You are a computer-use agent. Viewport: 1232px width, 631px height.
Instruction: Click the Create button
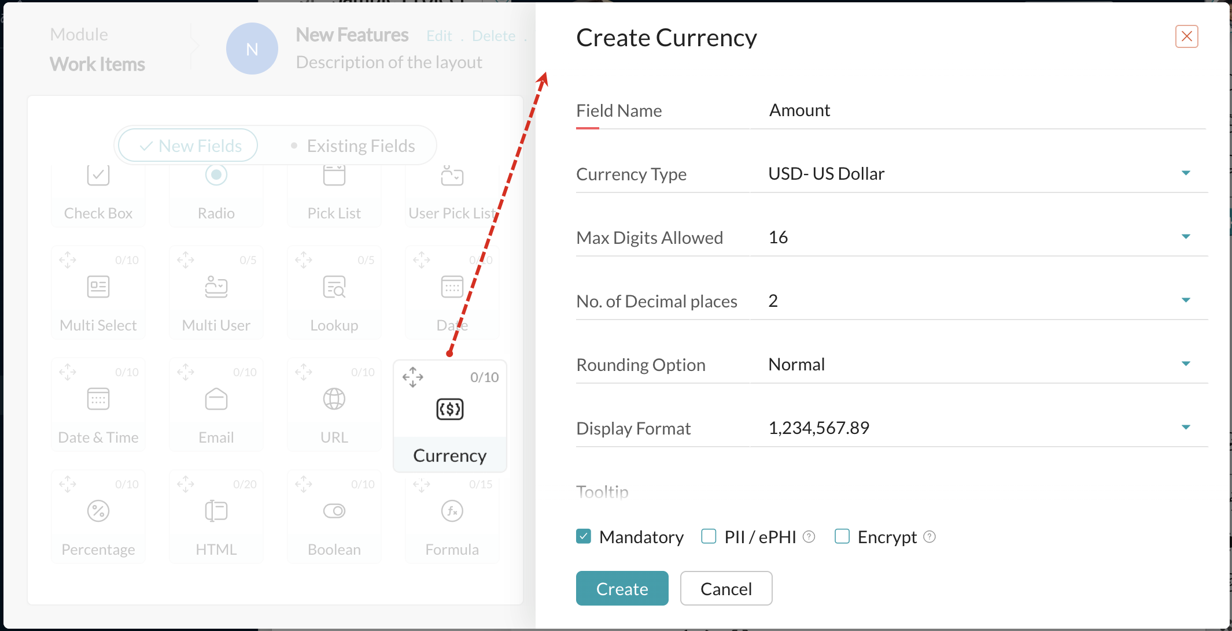click(x=622, y=588)
